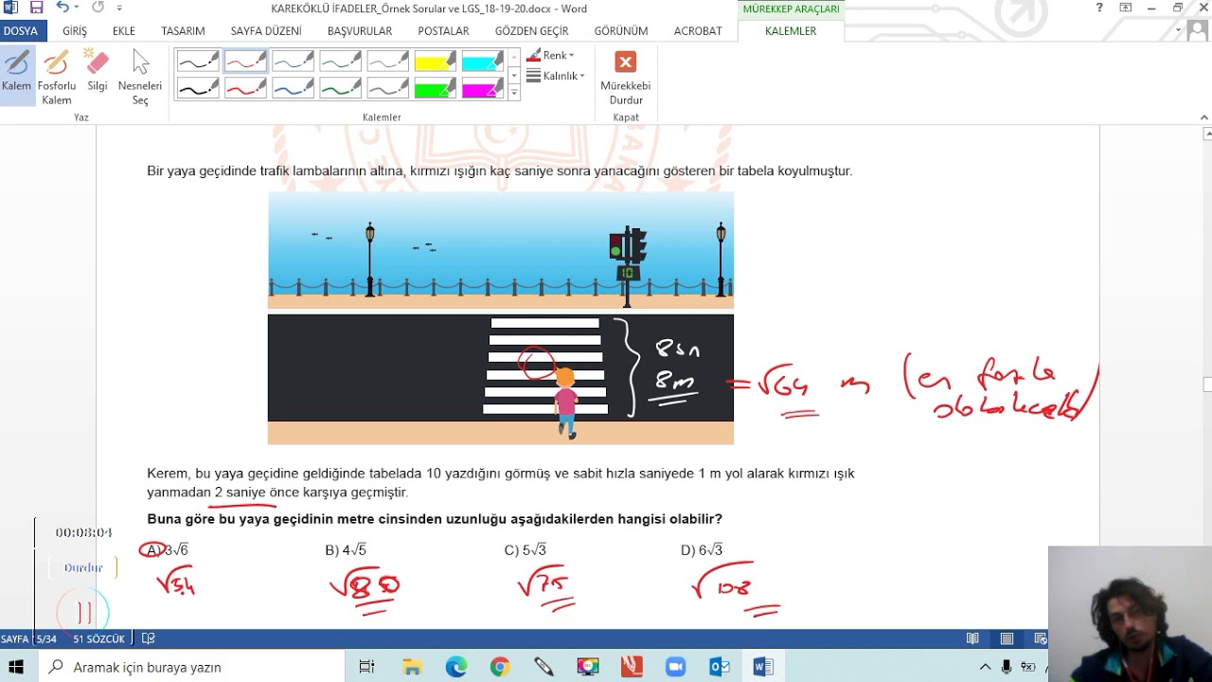Open the undo history dropdown arrow
Screen dimensions: 1212x682
[76, 9]
